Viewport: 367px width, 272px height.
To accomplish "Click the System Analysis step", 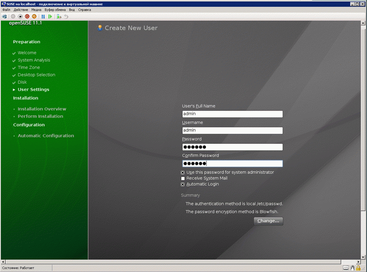I will point(34,60).
